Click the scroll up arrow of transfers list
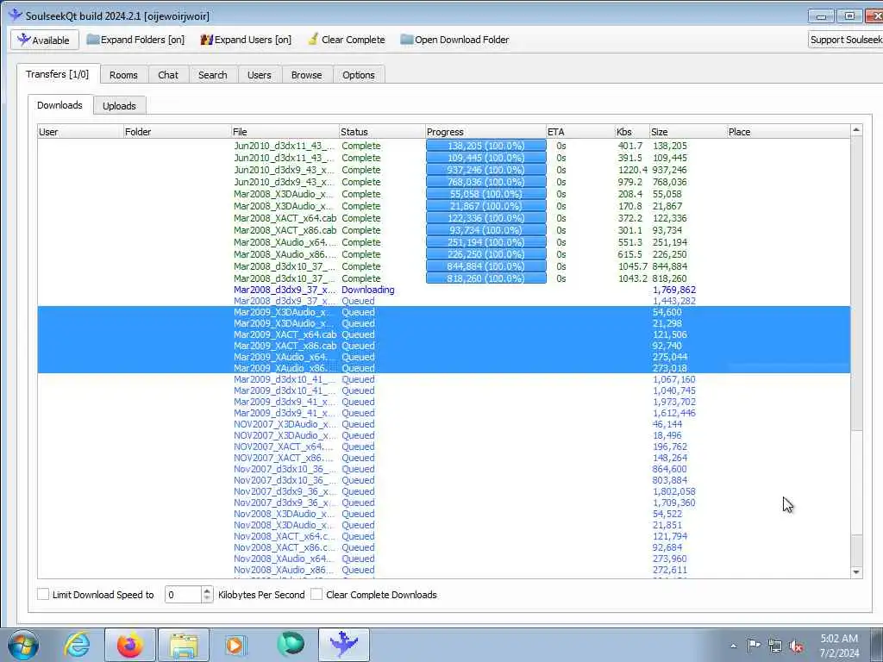This screenshot has width=883, height=662. (x=856, y=130)
